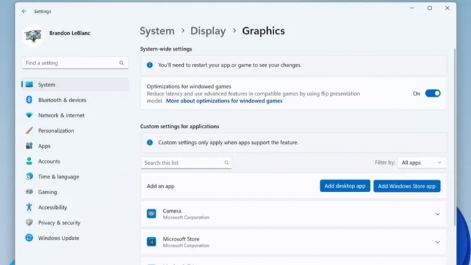Screen dimensions: 471x265
Task: Select the System icon in the sidebar
Action: (29, 84)
